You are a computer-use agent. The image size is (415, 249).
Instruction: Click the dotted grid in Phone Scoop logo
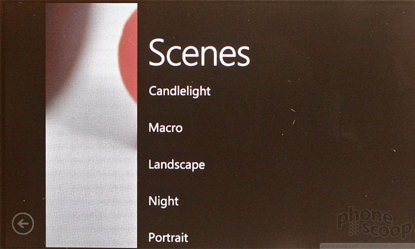pos(354,229)
